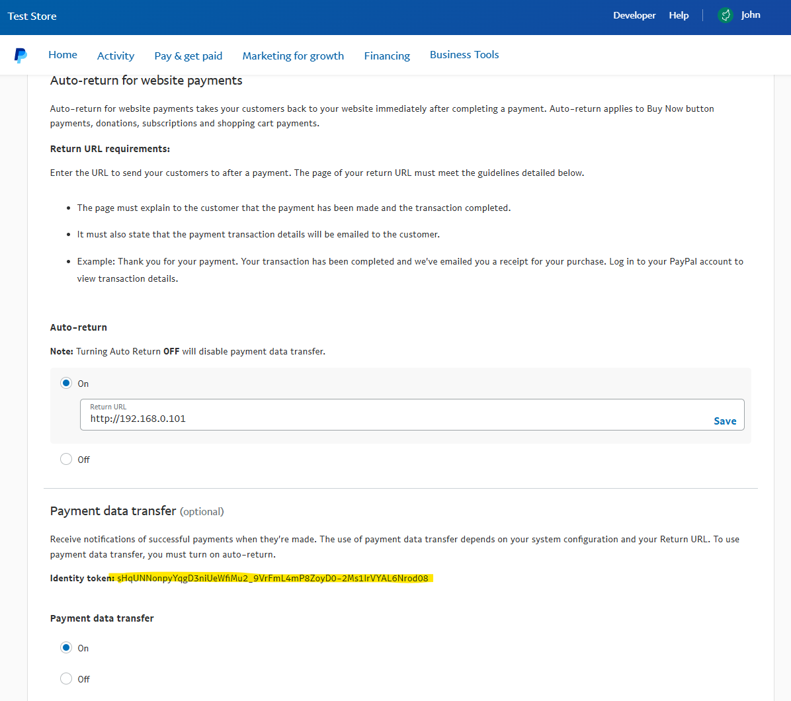Image resolution: width=791 pixels, height=701 pixels.
Task: Click Test Store header title
Action: (x=32, y=16)
